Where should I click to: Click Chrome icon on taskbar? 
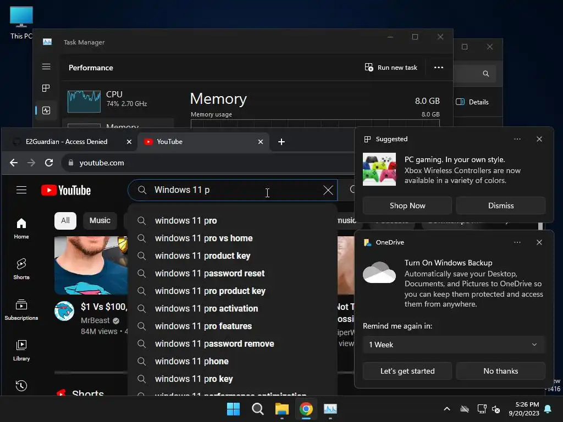[x=306, y=409]
